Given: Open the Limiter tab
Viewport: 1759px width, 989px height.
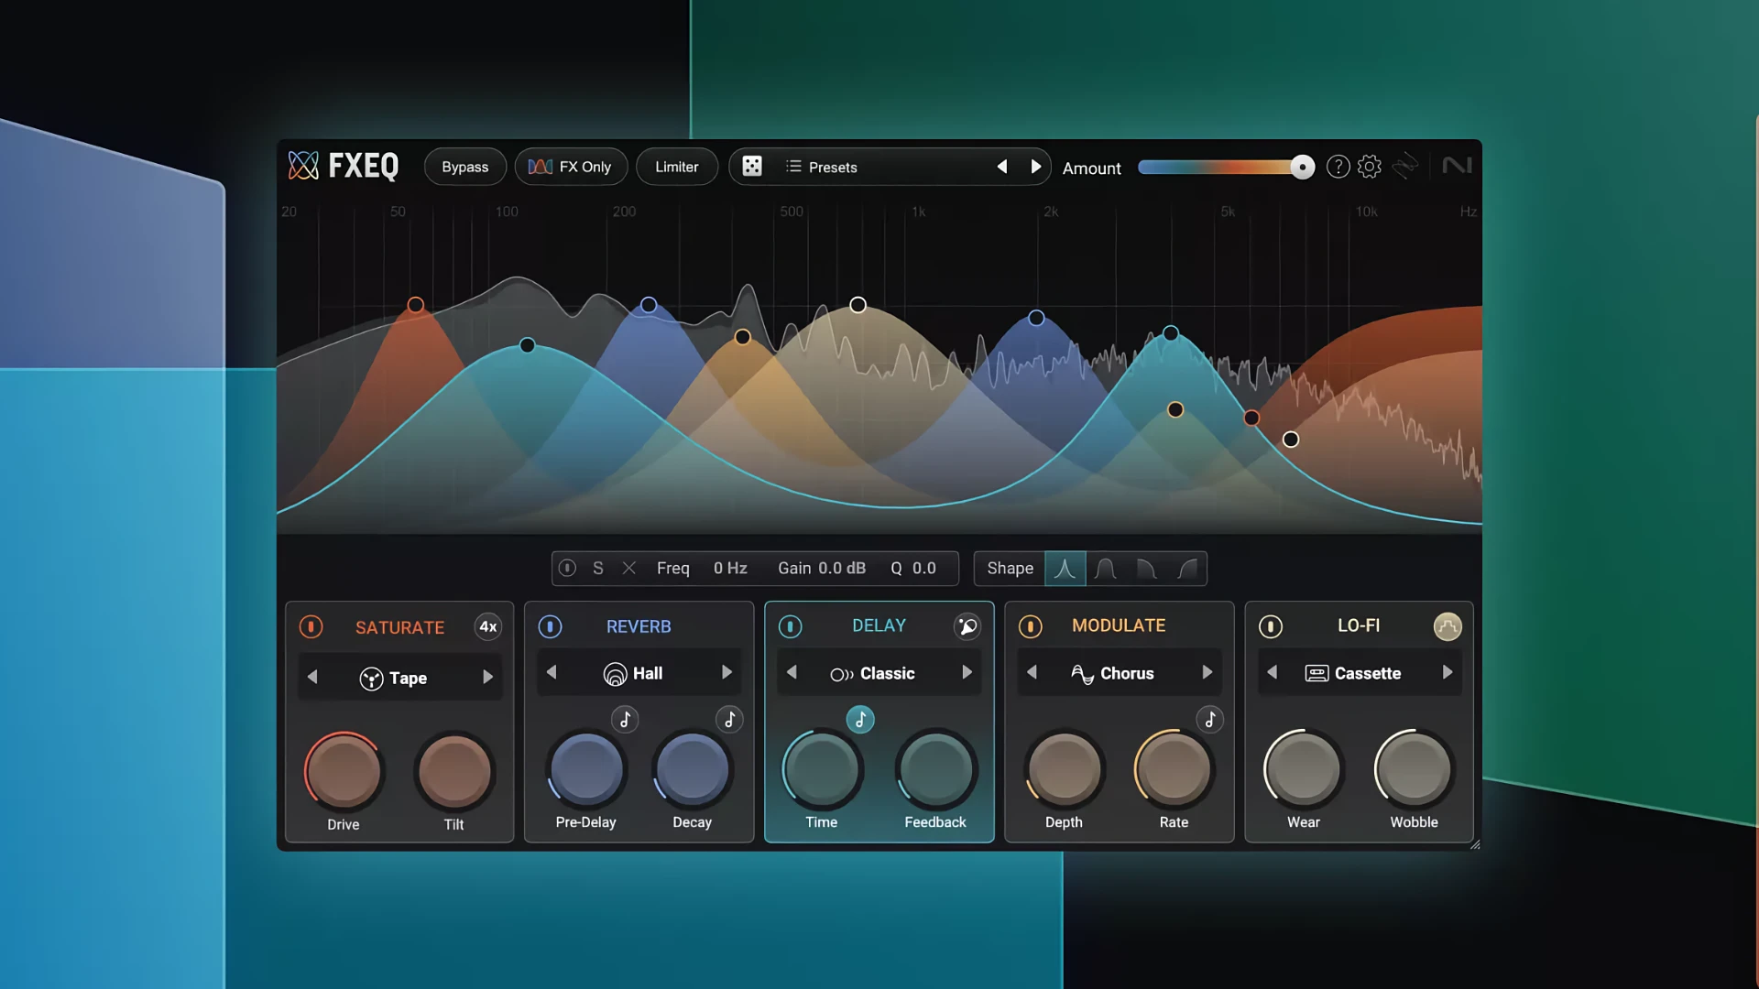Looking at the screenshot, I should point(676,167).
